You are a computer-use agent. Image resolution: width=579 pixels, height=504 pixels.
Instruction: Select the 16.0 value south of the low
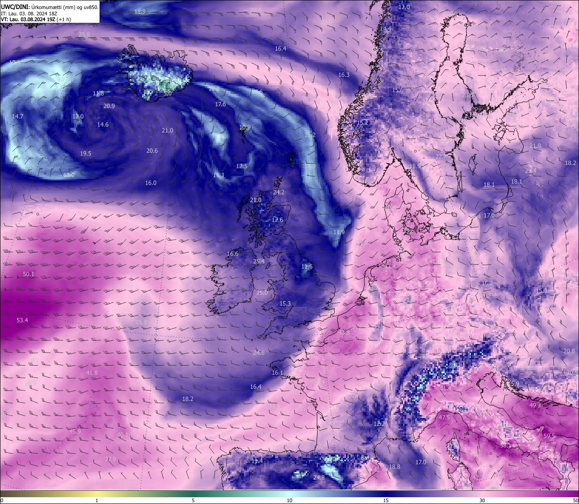151,183
